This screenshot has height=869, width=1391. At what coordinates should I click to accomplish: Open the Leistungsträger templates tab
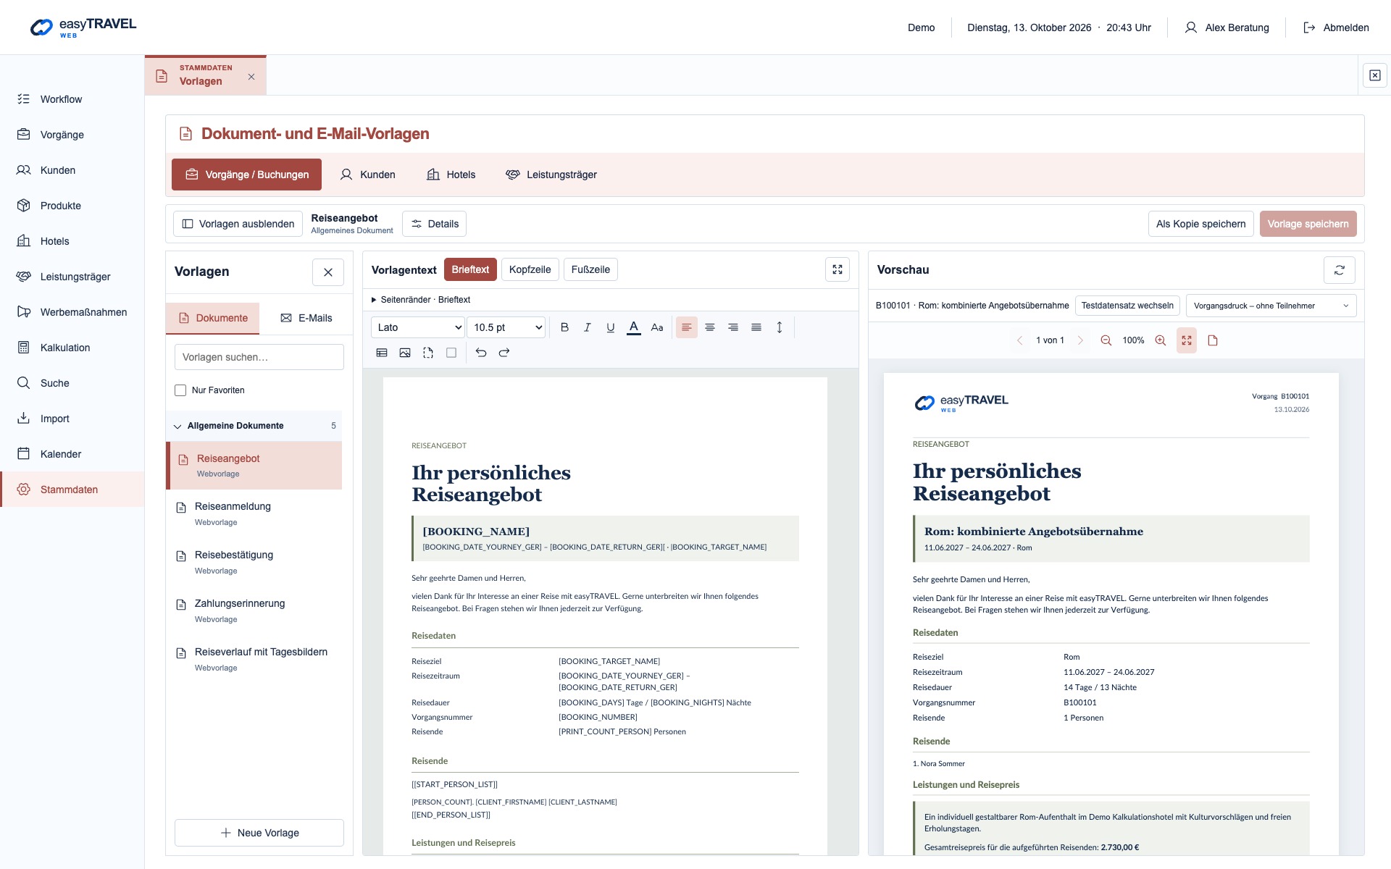[x=551, y=175]
